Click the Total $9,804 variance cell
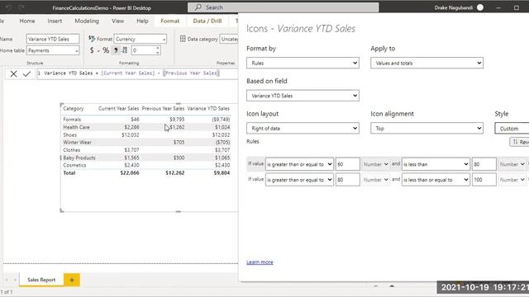 (x=222, y=173)
